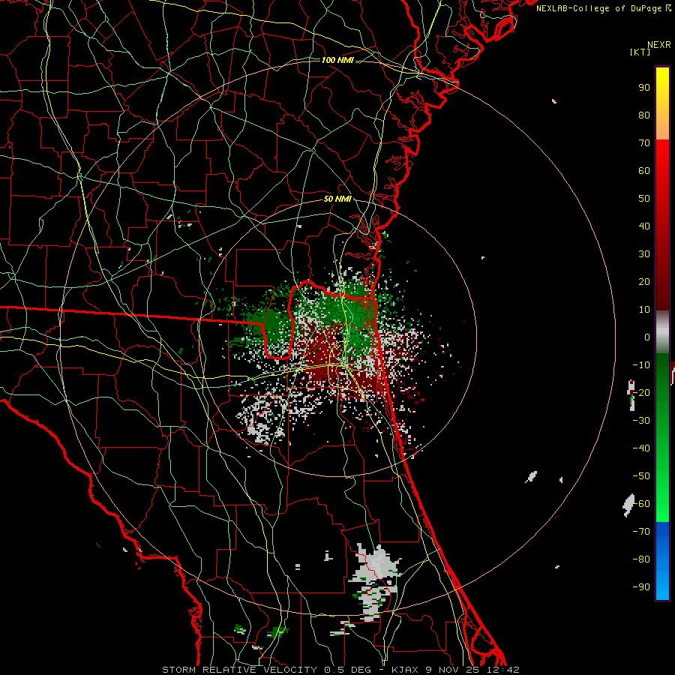Click the -90 value on velocity scale
Image resolution: width=675 pixels, height=675 pixels.
point(641,587)
